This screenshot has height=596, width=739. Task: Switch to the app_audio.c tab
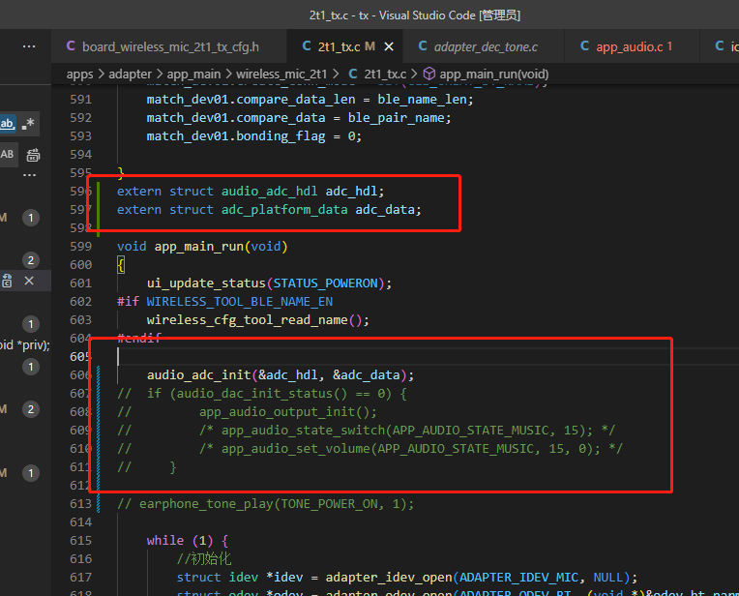click(633, 46)
